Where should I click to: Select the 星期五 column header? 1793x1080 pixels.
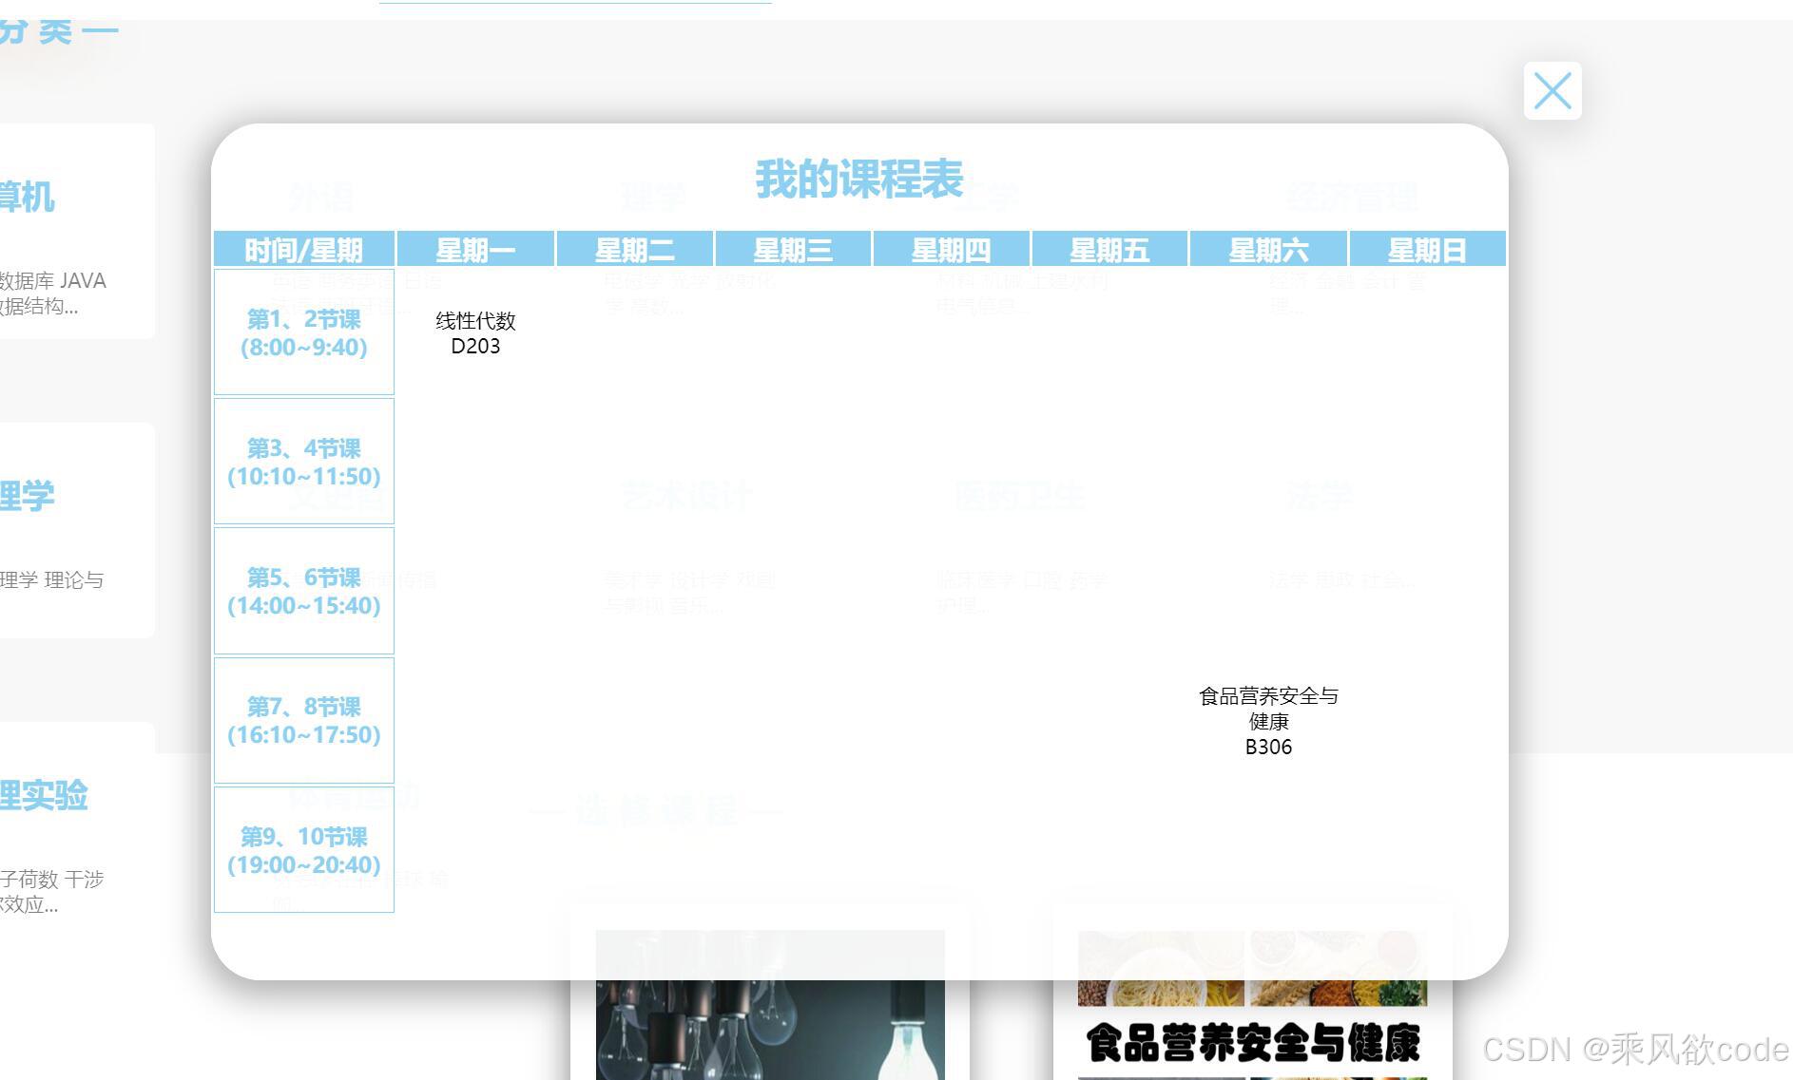(x=1109, y=248)
